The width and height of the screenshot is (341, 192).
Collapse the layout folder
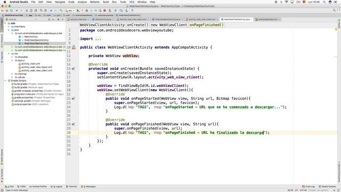tap(12, 60)
